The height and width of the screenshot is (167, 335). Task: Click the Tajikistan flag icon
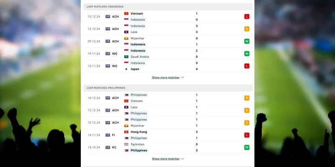126,144
